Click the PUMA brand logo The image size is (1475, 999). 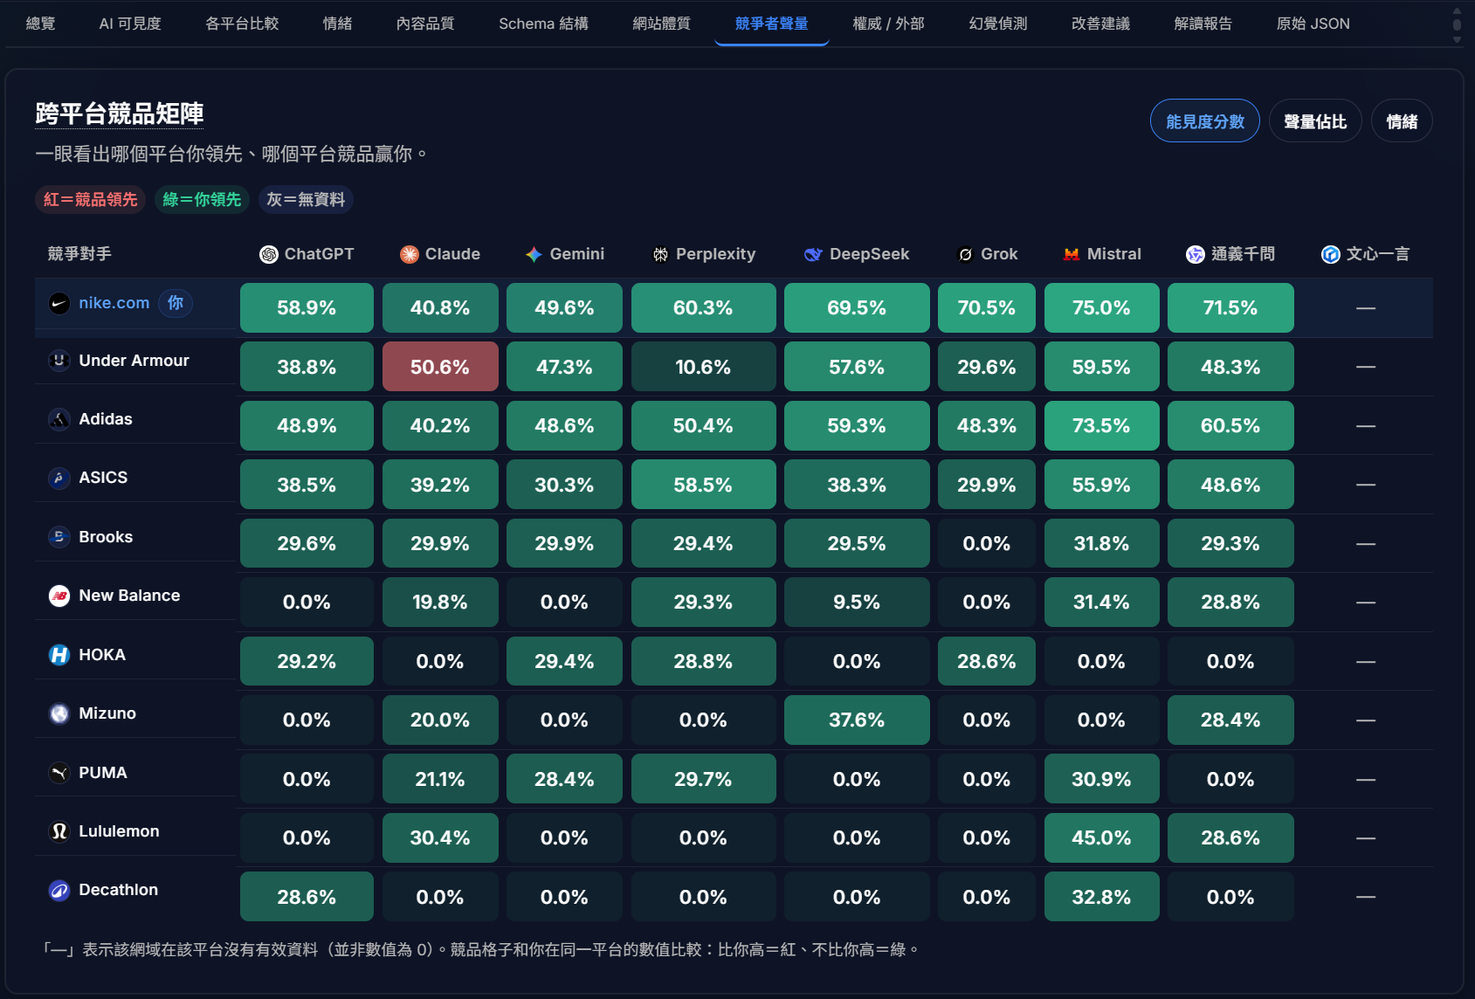(59, 773)
